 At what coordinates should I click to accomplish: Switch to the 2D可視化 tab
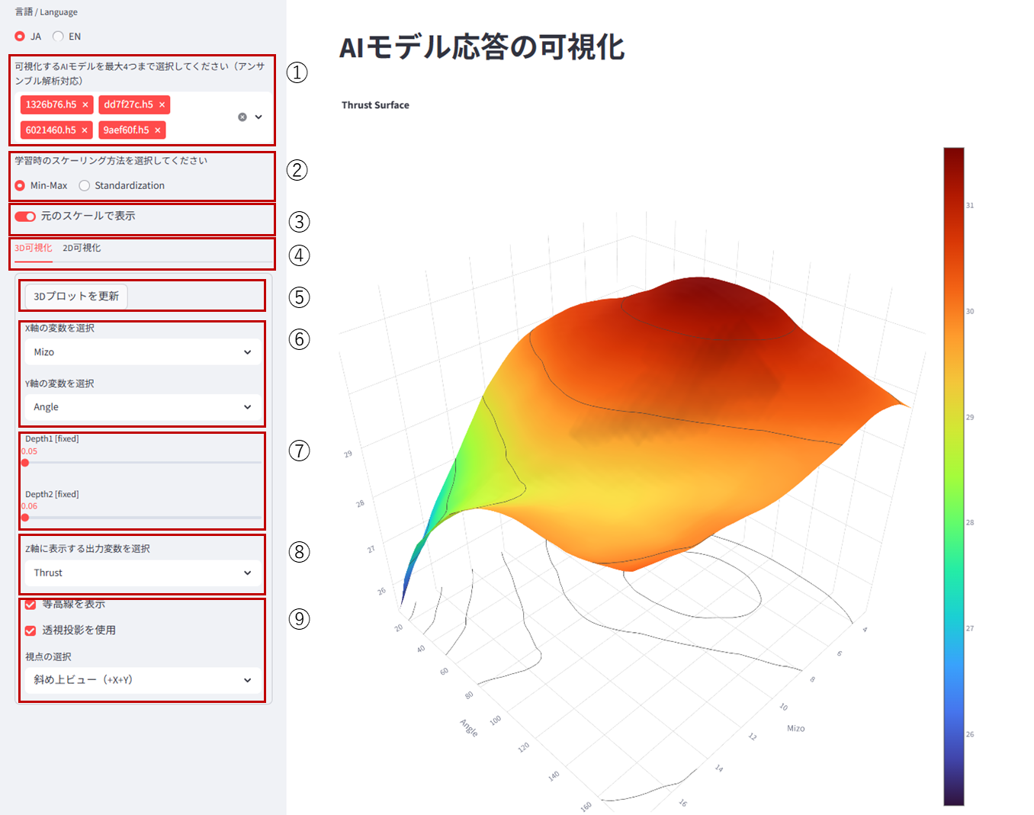coord(82,249)
